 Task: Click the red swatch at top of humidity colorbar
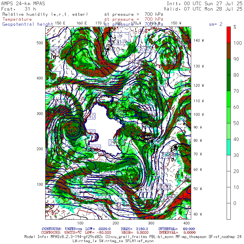(x=229, y=35)
